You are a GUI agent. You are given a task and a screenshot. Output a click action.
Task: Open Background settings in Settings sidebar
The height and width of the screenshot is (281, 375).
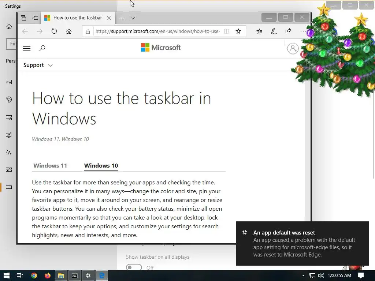(9, 82)
